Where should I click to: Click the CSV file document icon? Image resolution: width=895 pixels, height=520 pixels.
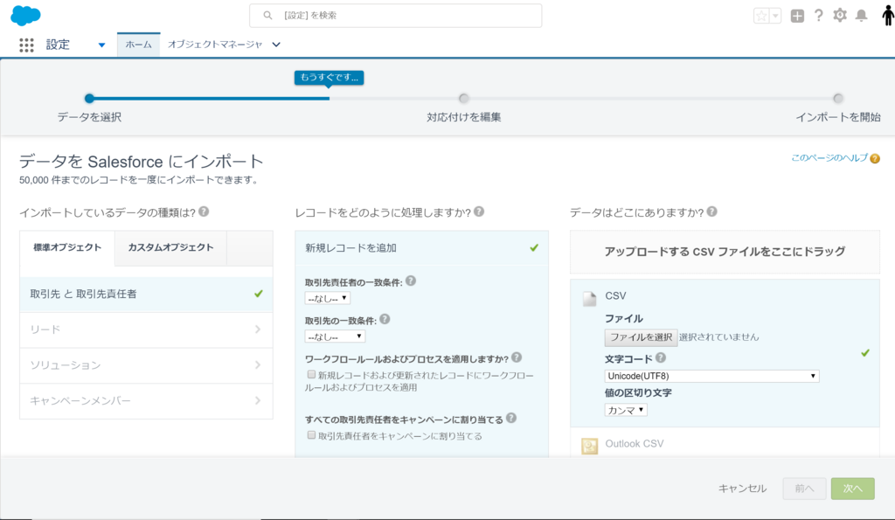pyautogui.click(x=589, y=298)
